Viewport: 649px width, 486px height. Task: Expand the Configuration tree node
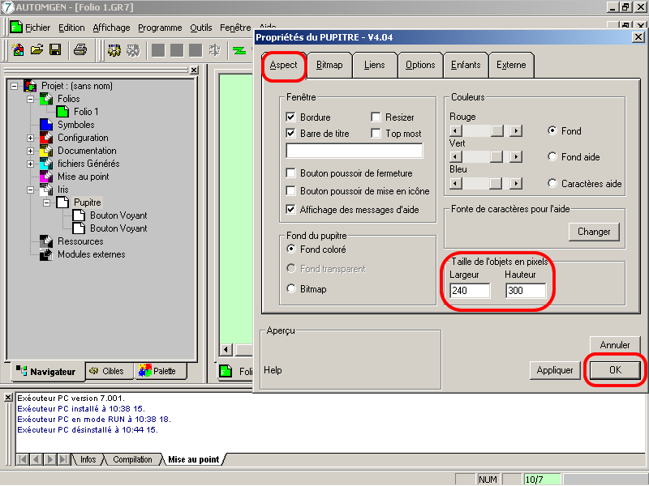(31, 138)
